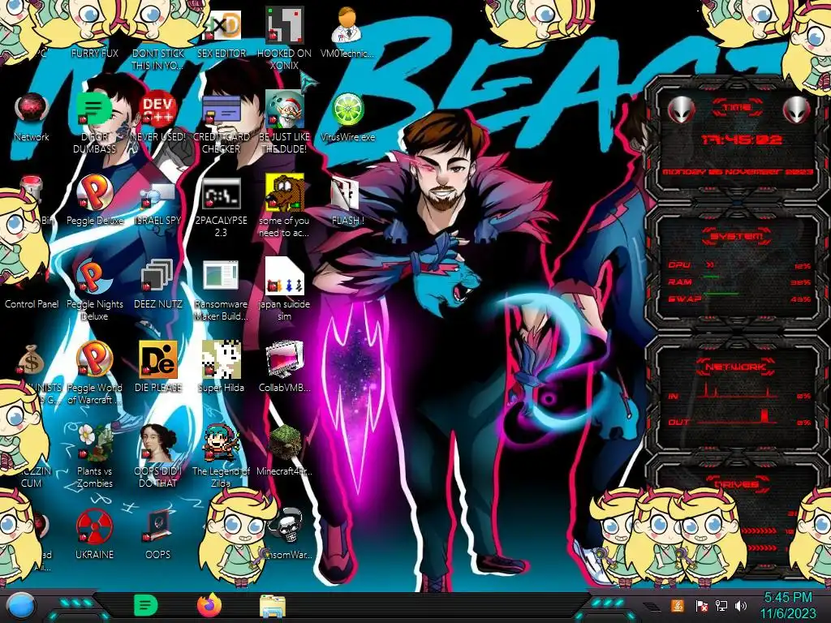Click the OUT traffic graph in Network widget
Image resolution: width=831 pixels, height=623 pixels.
738,417
